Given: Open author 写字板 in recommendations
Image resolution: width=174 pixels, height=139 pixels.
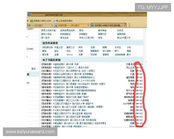Looking at the screenshot, I should pos(94,55).
